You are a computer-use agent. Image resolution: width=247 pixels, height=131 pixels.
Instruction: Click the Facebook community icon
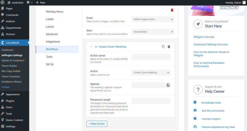tap(195, 110)
